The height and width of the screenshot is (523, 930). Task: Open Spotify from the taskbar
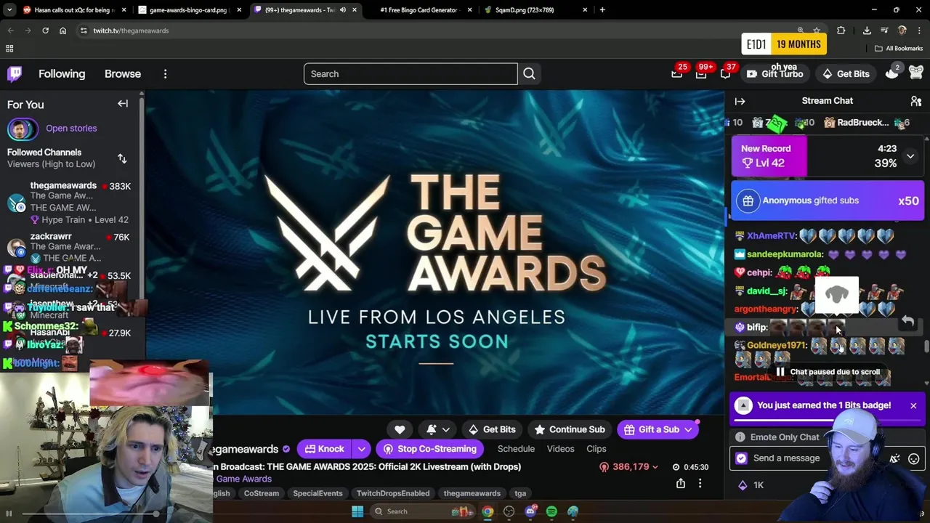551,511
